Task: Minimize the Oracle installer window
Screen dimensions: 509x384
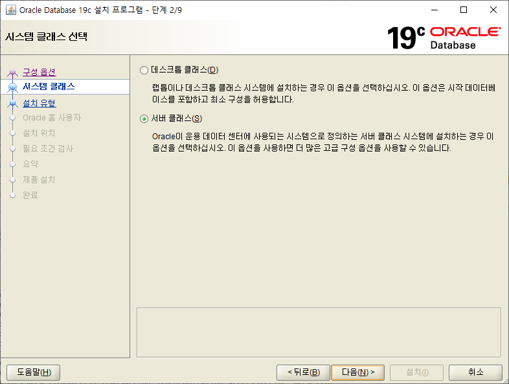Action: (x=435, y=10)
